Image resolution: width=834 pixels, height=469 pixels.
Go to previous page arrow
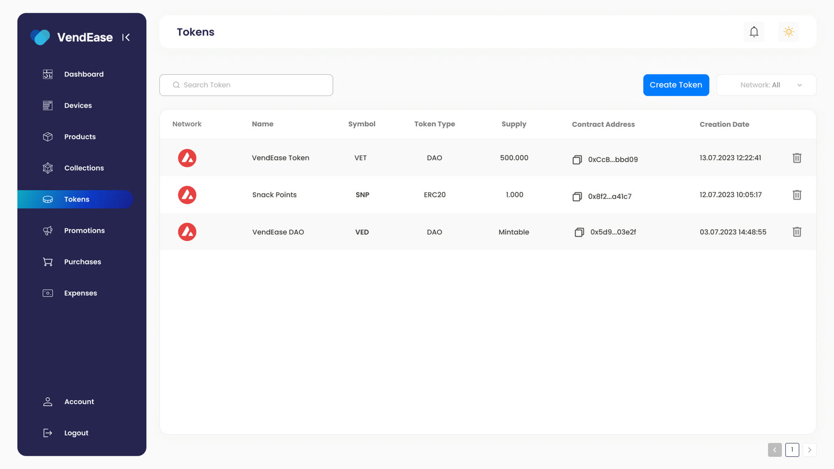775,449
